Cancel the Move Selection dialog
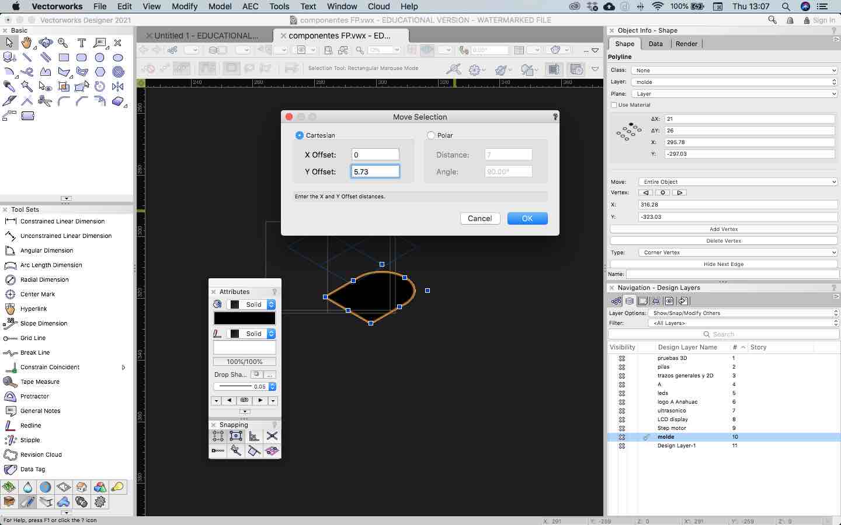This screenshot has width=841, height=525. 479,218
